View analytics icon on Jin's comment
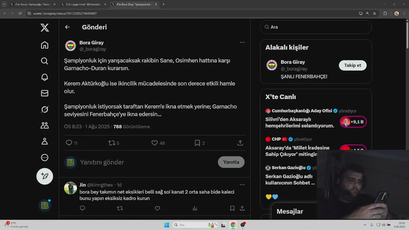The width and height of the screenshot is (409, 230). point(195,208)
